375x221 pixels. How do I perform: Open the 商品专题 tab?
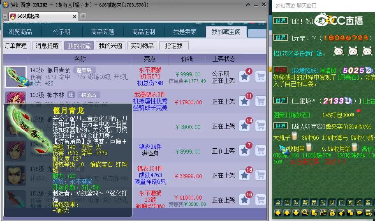click(103, 32)
